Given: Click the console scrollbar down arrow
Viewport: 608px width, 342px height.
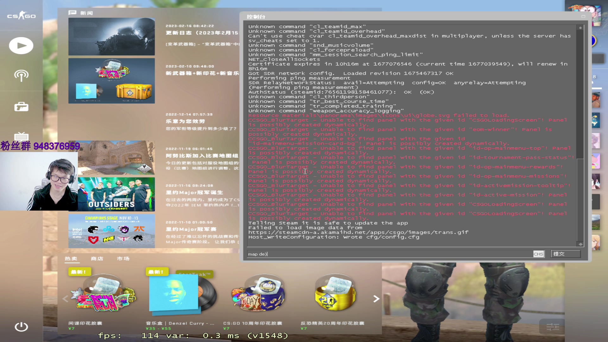Looking at the screenshot, I should coord(580,244).
